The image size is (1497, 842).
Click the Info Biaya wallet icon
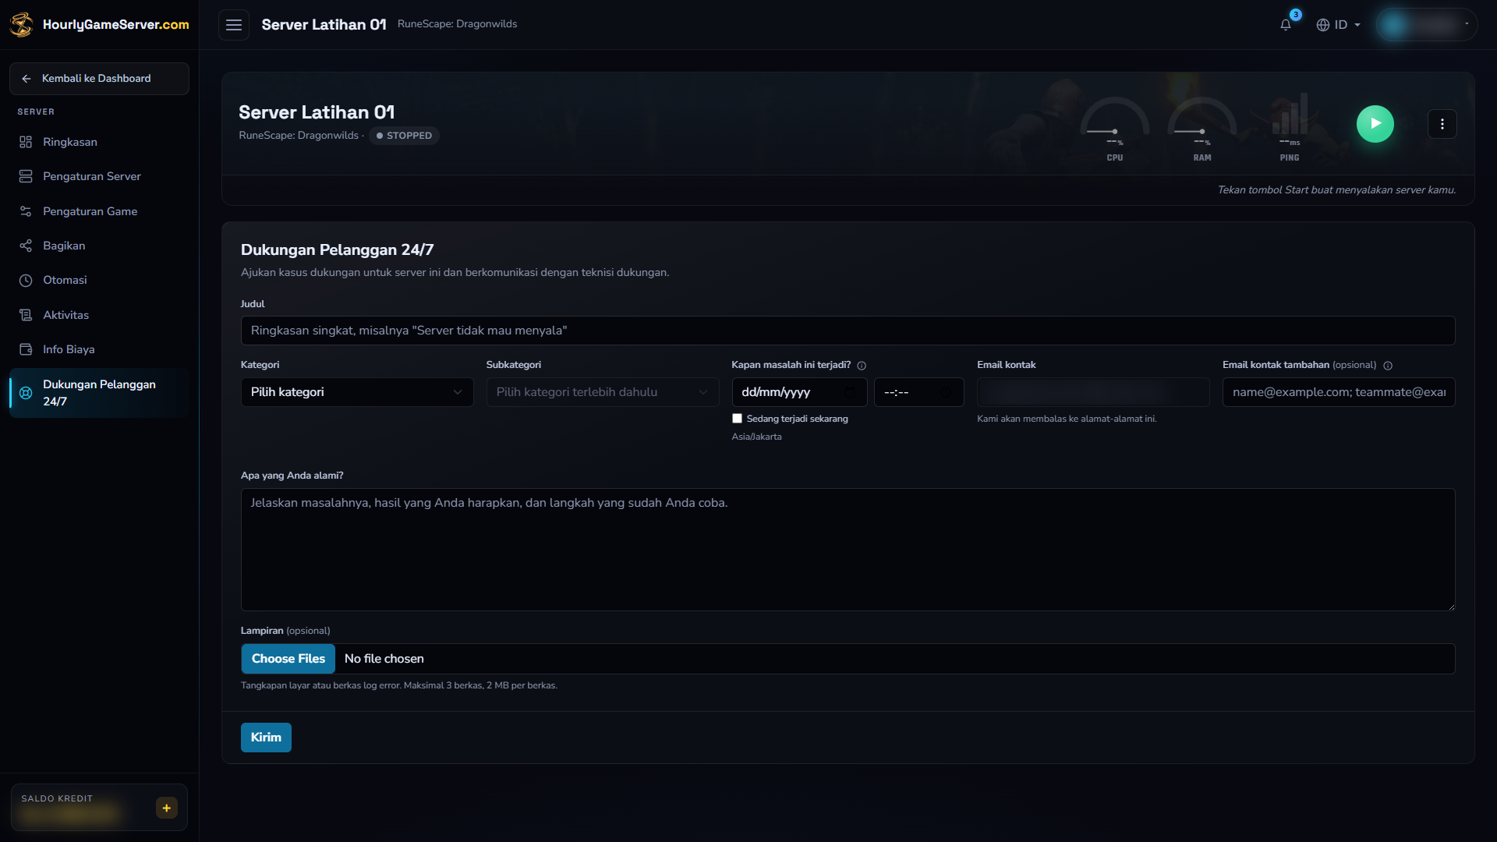[26, 349]
